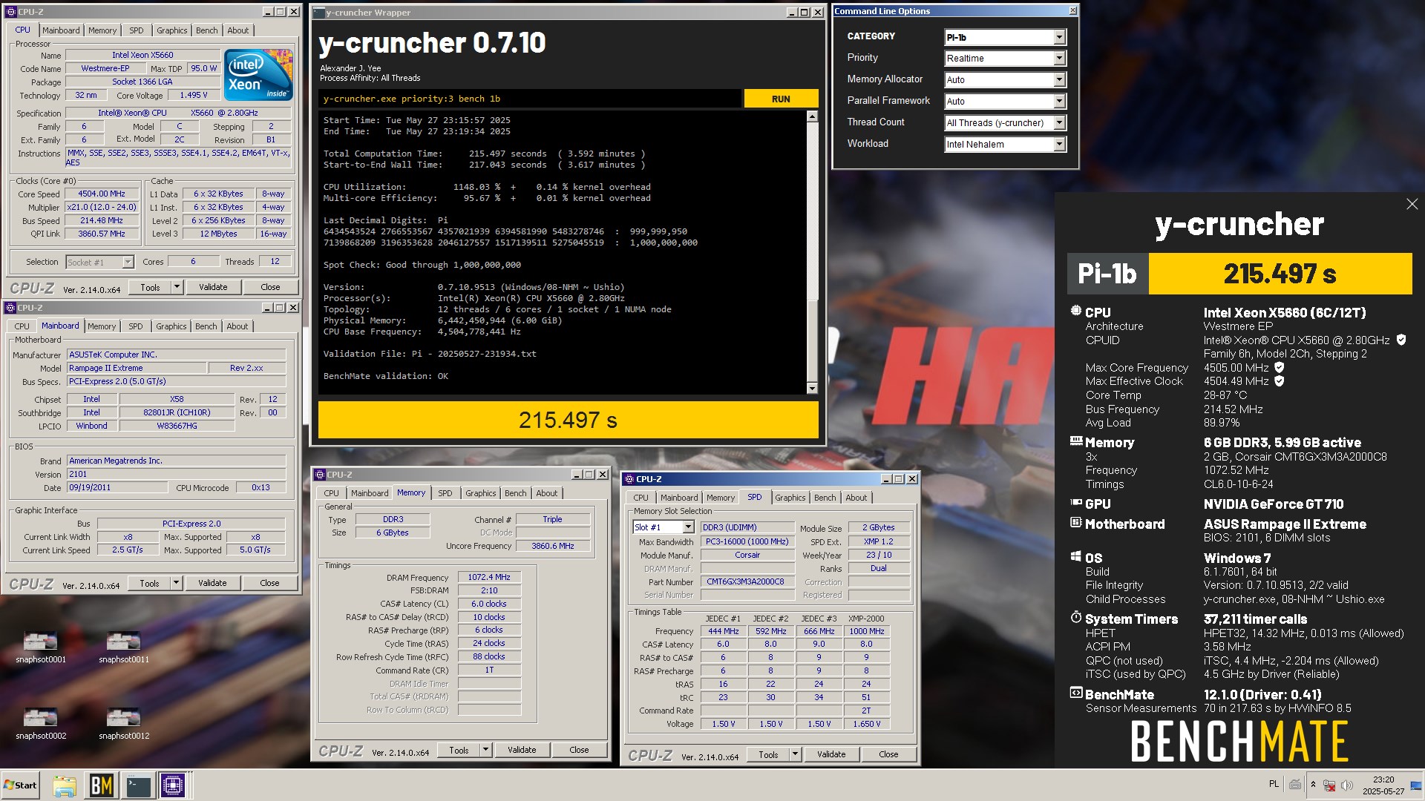The height and width of the screenshot is (801, 1425).
Task: Click the CPU section icon in BenchMate
Action: click(1075, 311)
